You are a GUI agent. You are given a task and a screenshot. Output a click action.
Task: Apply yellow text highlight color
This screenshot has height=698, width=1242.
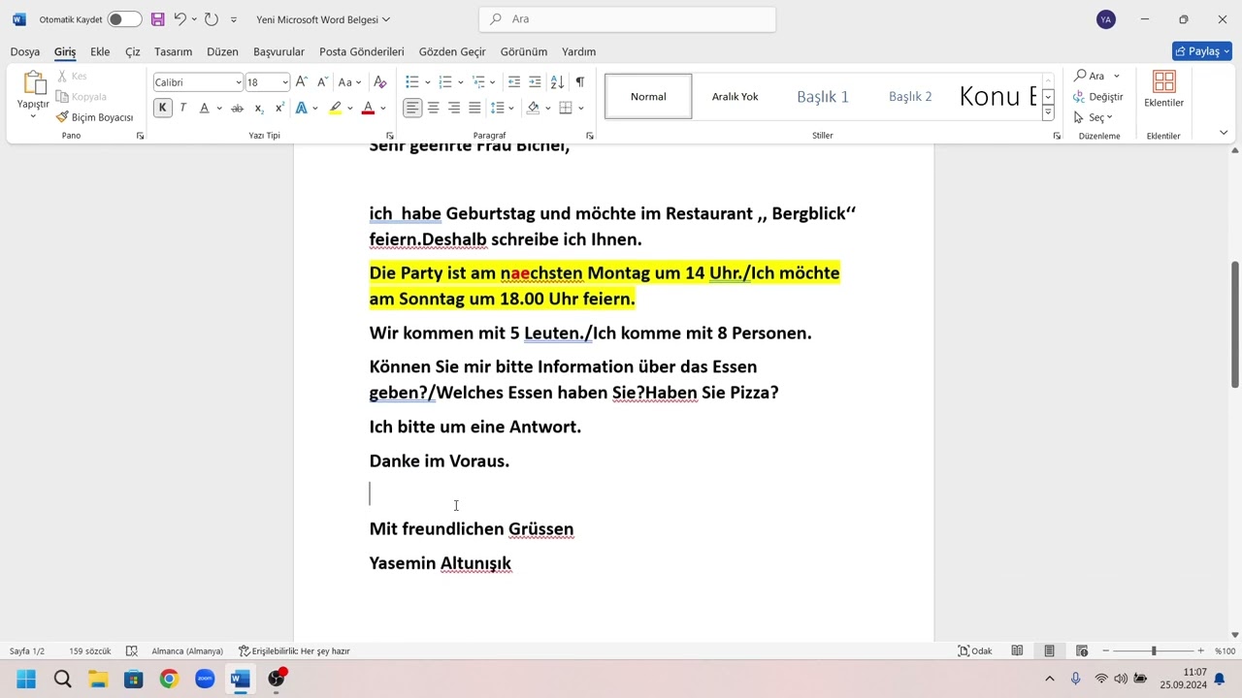(x=335, y=108)
